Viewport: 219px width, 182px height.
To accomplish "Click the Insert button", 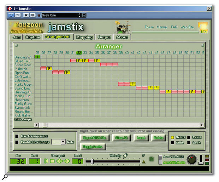I will point(141,138).
